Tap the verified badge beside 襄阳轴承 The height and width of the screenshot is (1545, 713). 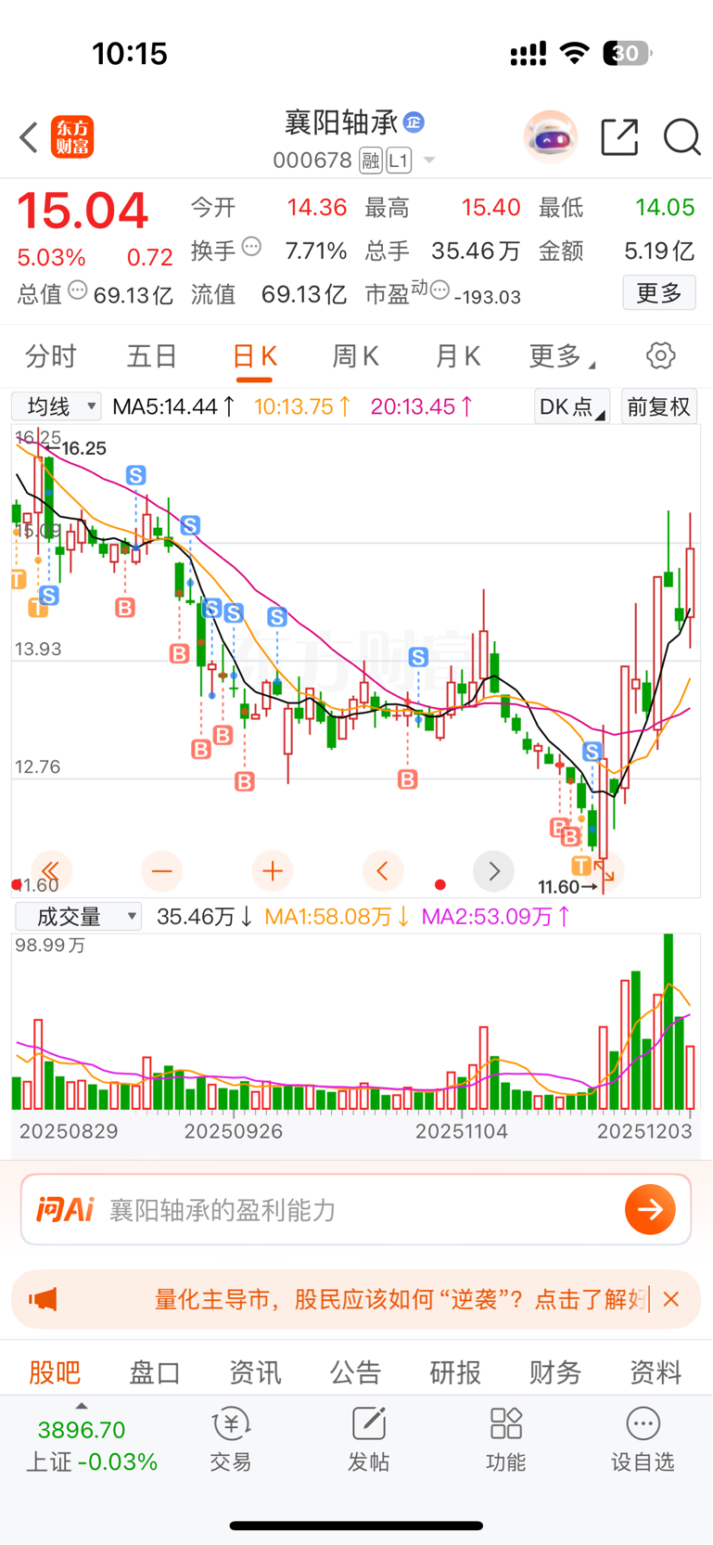(414, 122)
